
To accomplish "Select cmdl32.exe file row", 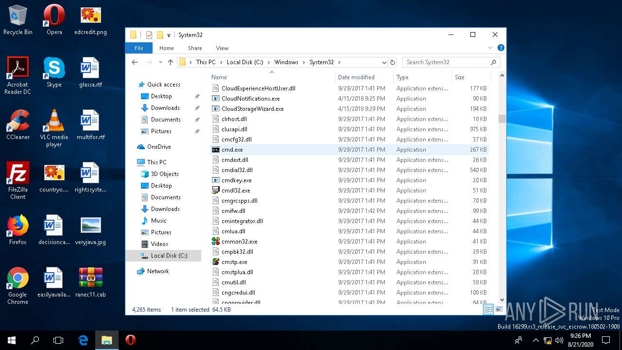I will point(349,191).
